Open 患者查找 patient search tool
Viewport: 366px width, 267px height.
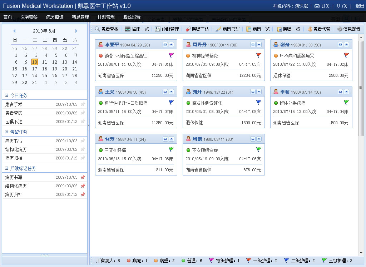(107, 29)
